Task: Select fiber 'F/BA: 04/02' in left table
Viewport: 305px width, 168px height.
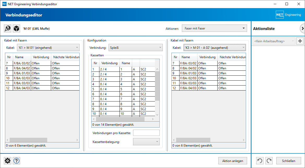Action: 42,68
